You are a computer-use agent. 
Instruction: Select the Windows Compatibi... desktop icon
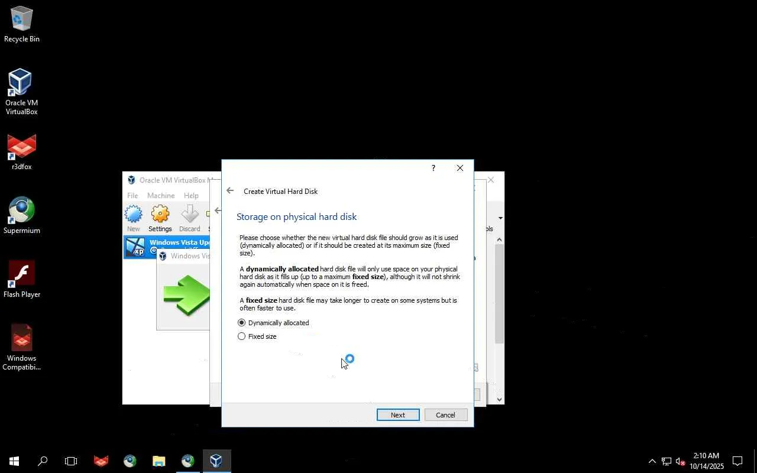coord(22,348)
